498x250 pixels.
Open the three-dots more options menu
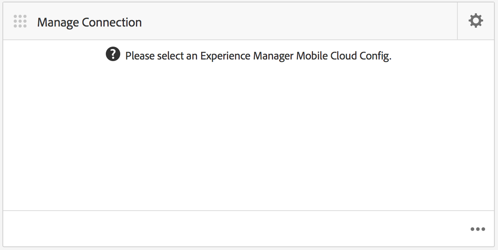477,229
